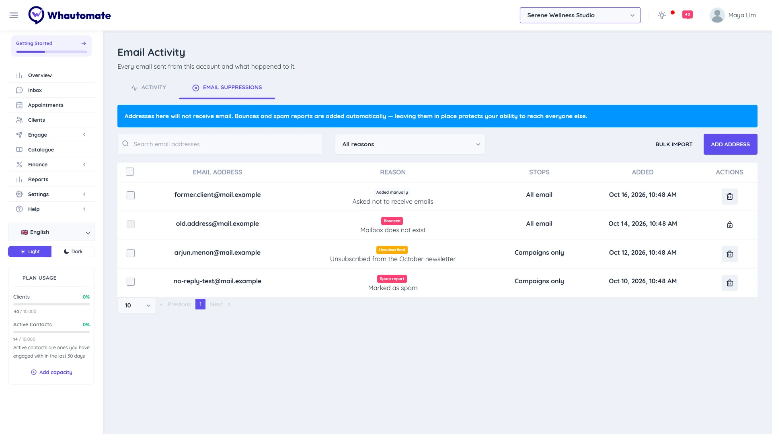Click the Getting Started progress bar
Viewport: 772px width, 434px height.
click(51, 52)
